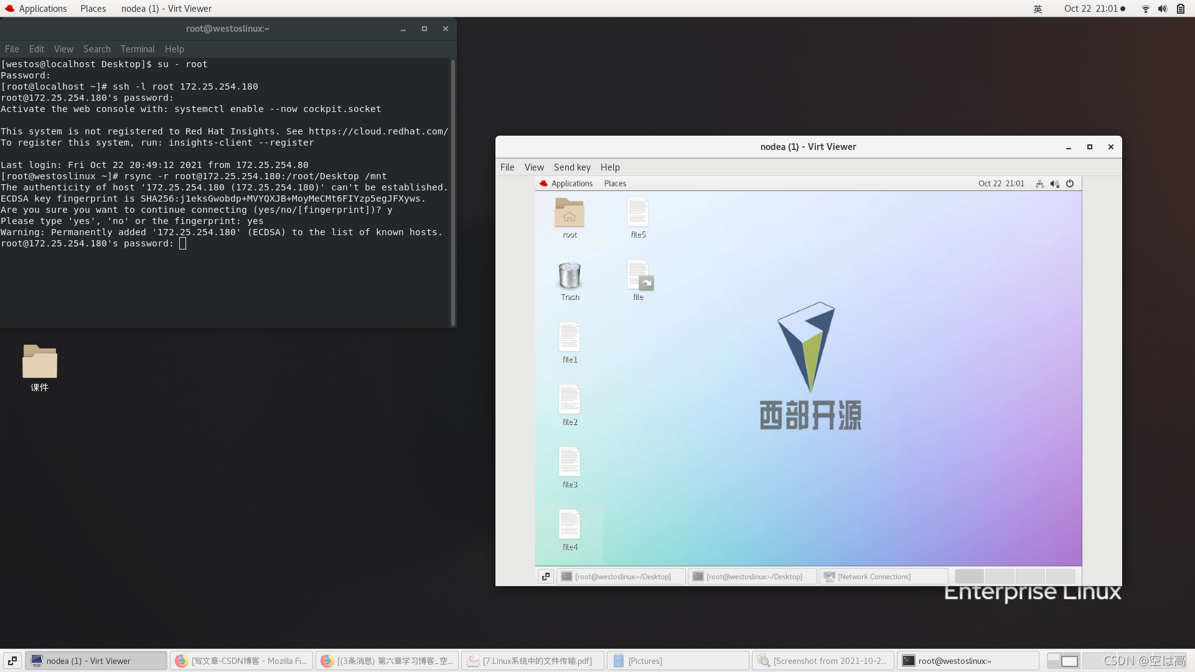Open the Trash icon in the guest desktop

pyautogui.click(x=569, y=276)
